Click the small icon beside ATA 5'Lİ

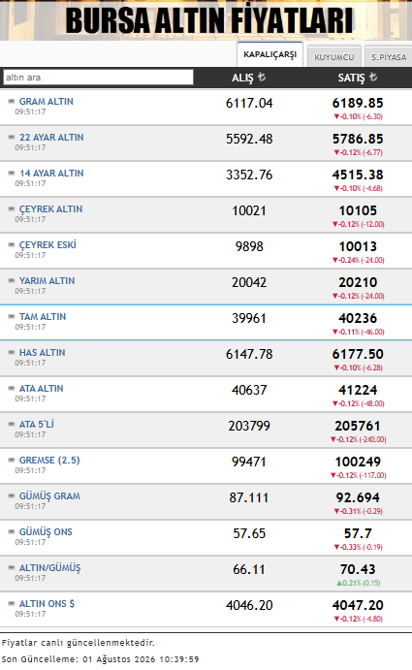12,425
